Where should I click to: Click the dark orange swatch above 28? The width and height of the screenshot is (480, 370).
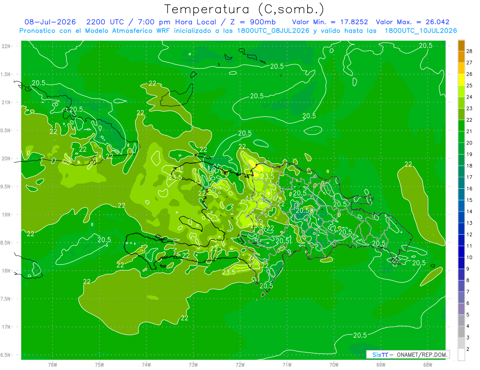tap(461, 46)
